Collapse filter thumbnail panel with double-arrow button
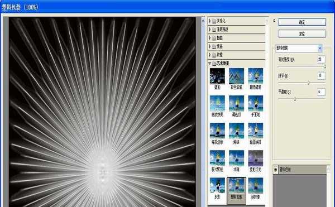The width and height of the screenshot is (335, 207). [274, 21]
